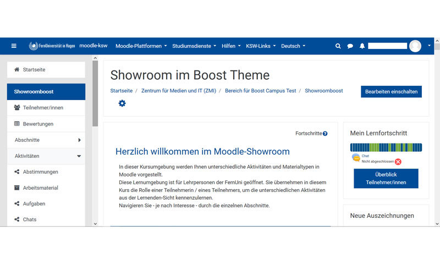Click the Neue Auszeichnungen block title

coord(382,216)
